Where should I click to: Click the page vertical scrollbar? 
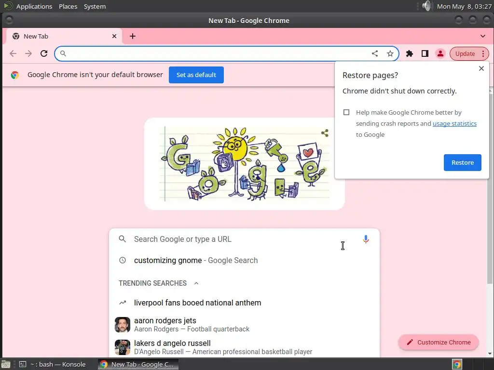click(490, 189)
